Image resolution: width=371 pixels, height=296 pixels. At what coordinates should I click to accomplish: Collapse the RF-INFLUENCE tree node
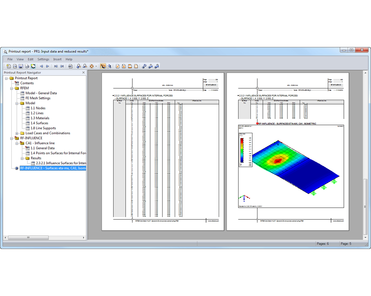[x=11, y=139]
